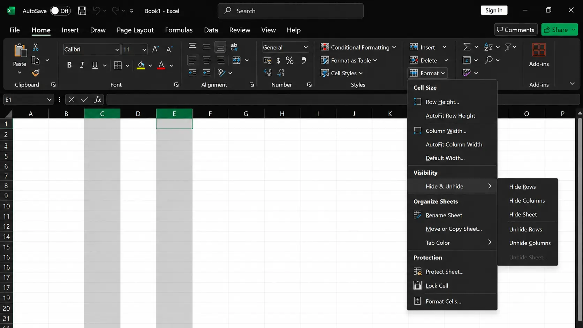Click the Increase Indent icon

pyautogui.click(x=206, y=73)
